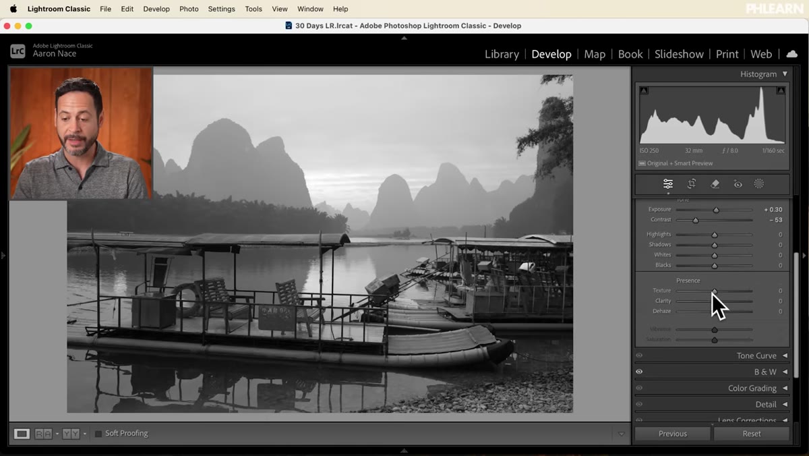This screenshot has height=456, width=809.
Task: Open the Tools menu
Action: click(253, 9)
